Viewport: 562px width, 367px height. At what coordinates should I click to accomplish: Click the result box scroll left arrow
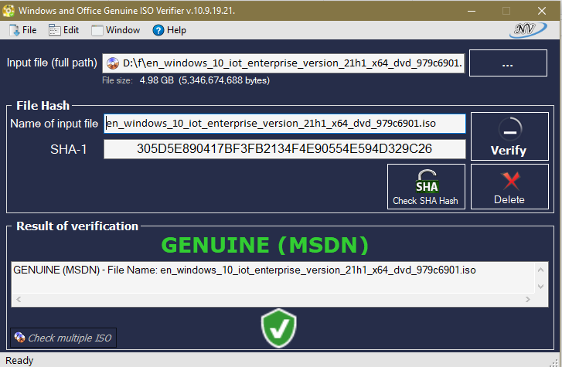[19, 299]
